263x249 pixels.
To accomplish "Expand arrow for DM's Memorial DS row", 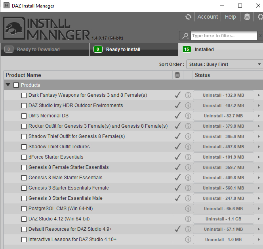I will coord(259,116).
